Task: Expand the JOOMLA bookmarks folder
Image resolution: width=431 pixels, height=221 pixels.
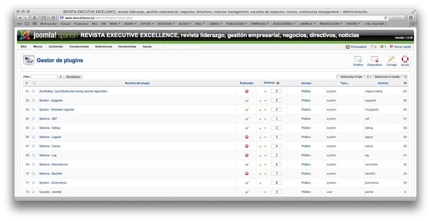Action: [x=308, y=24]
